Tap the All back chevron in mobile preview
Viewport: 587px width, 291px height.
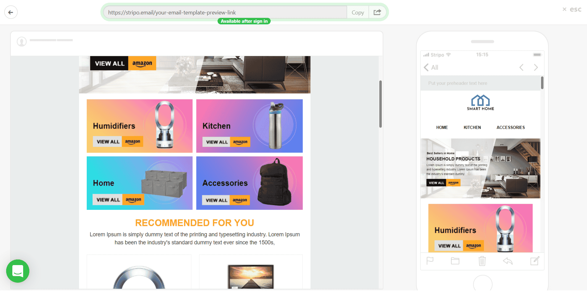pyautogui.click(x=431, y=67)
